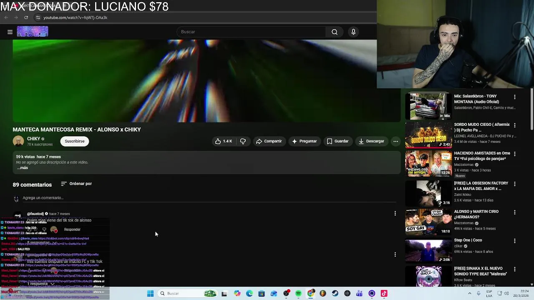This screenshot has width=534, height=300.
Task: Click the CHIKY channel name
Action: coord(33,139)
